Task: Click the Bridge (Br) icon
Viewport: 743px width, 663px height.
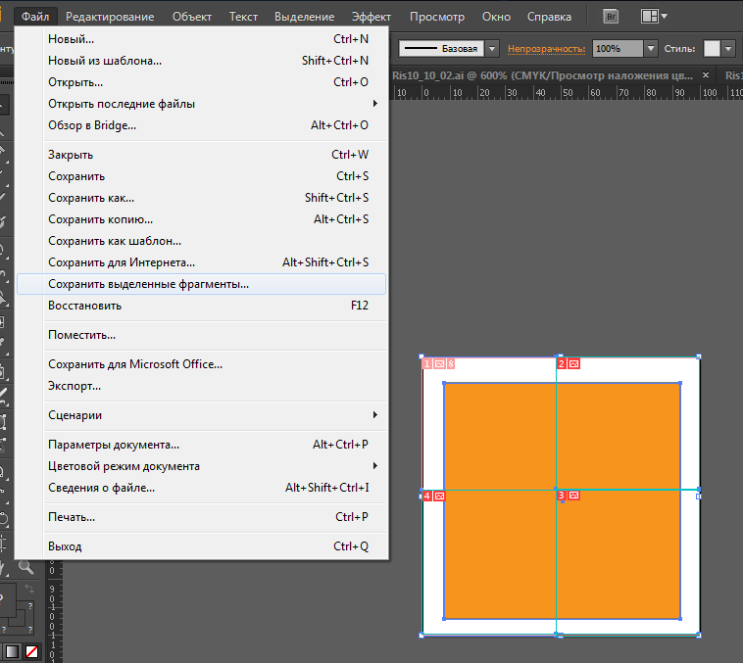Action: (x=612, y=17)
